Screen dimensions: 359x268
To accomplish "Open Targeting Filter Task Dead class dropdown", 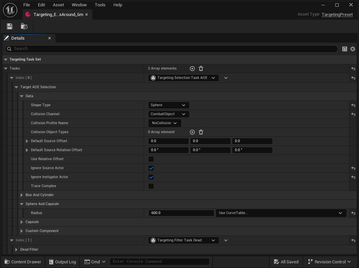I will [184, 240].
